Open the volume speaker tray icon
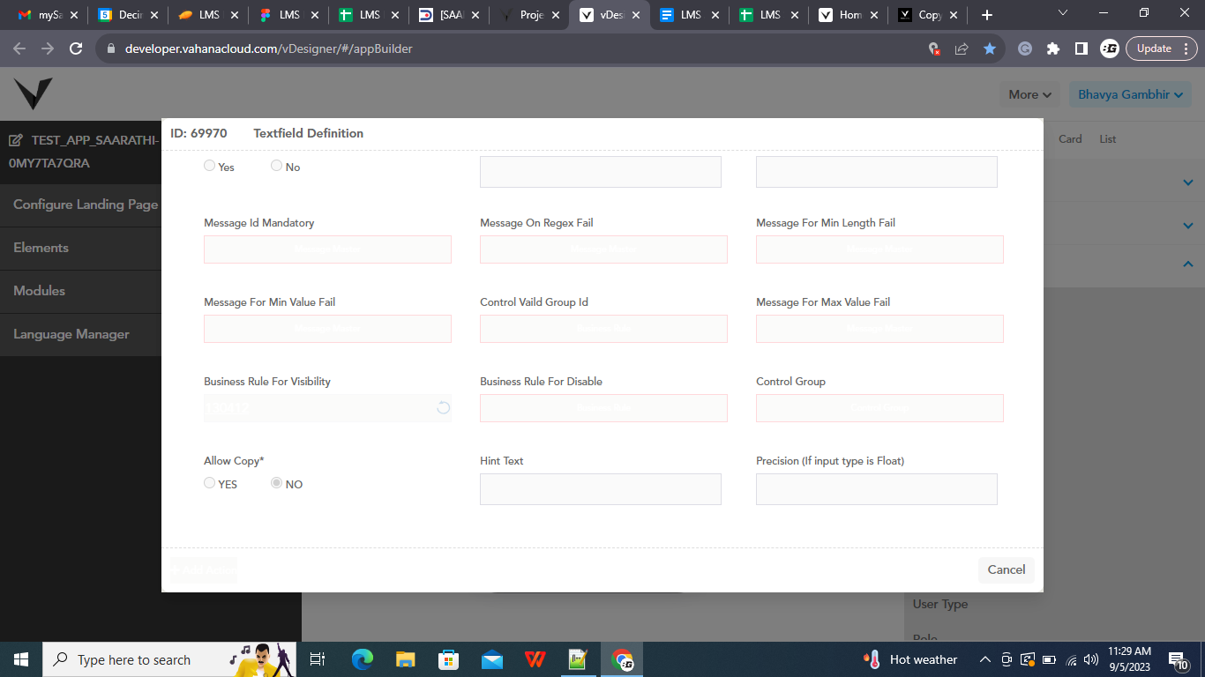The width and height of the screenshot is (1205, 677). [x=1091, y=659]
